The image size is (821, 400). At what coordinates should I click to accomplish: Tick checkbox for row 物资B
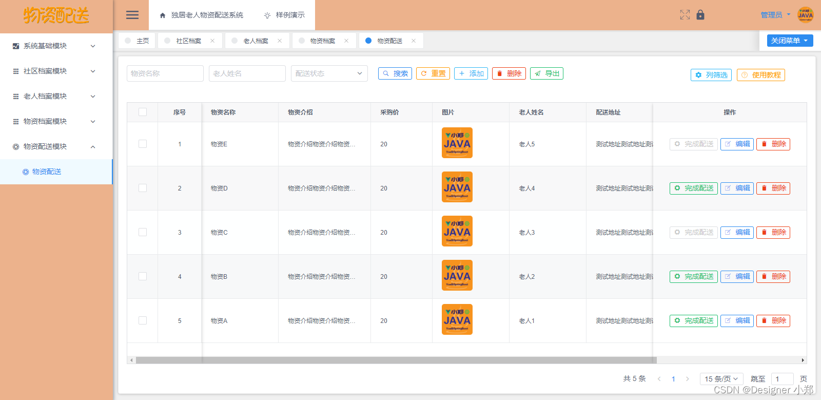tap(143, 276)
